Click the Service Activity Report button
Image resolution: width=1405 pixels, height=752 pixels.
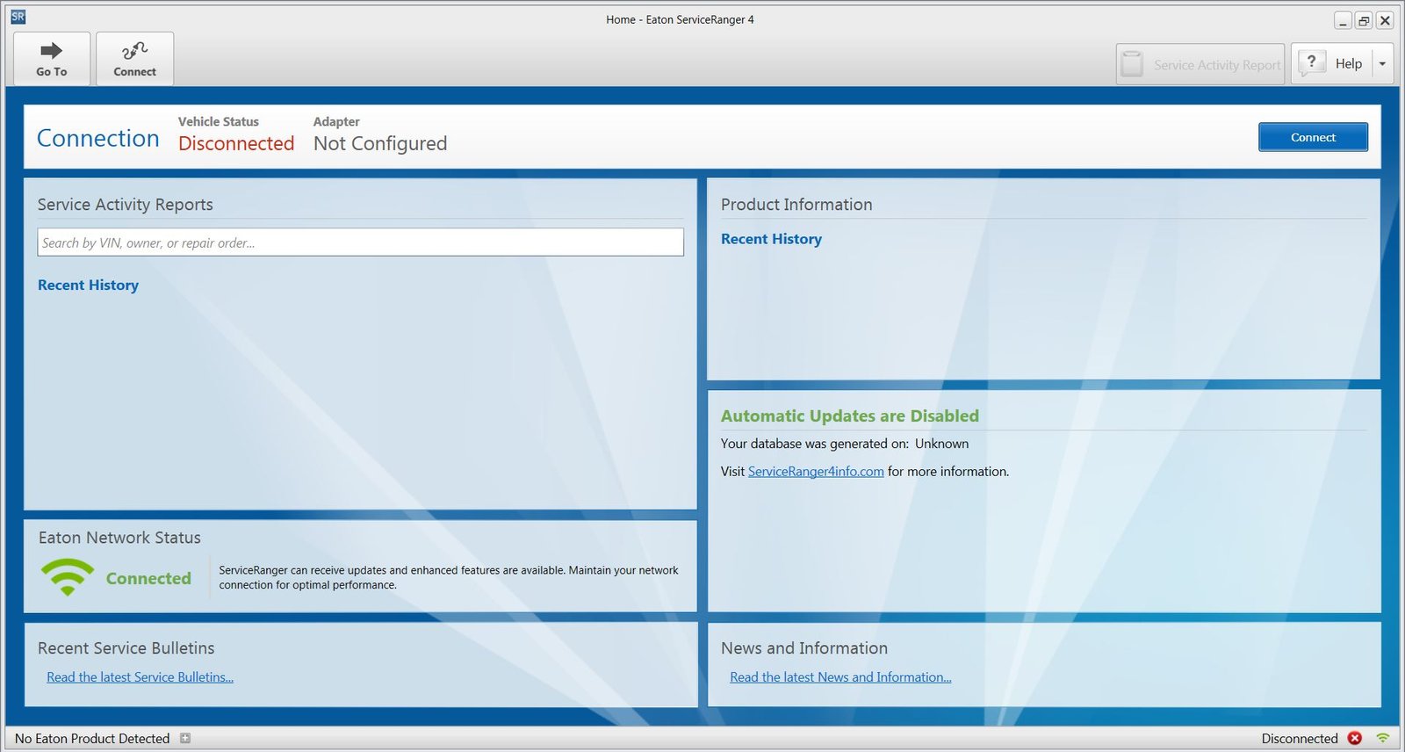coord(1200,64)
